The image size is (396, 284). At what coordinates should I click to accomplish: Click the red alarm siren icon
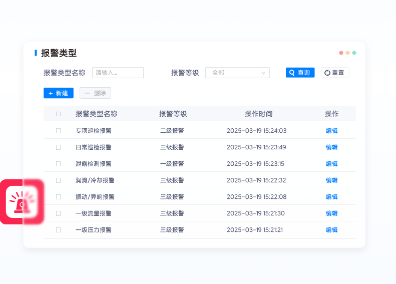click(21, 201)
